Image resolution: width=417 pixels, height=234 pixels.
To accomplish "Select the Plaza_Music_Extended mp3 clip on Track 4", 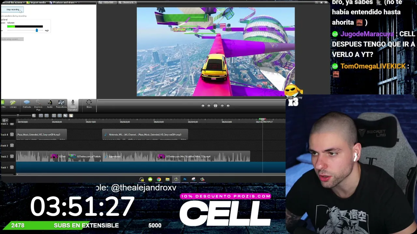I will pyautogui.click(x=41, y=135).
